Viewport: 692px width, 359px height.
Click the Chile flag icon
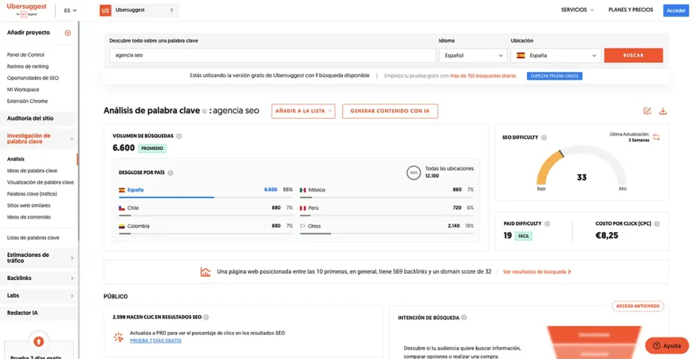pyautogui.click(x=122, y=208)
